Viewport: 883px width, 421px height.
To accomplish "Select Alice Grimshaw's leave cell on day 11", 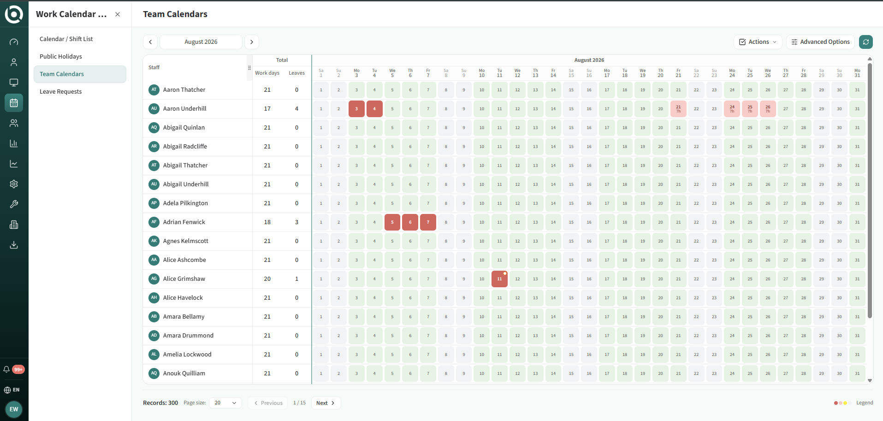I will tap(499, 279).
